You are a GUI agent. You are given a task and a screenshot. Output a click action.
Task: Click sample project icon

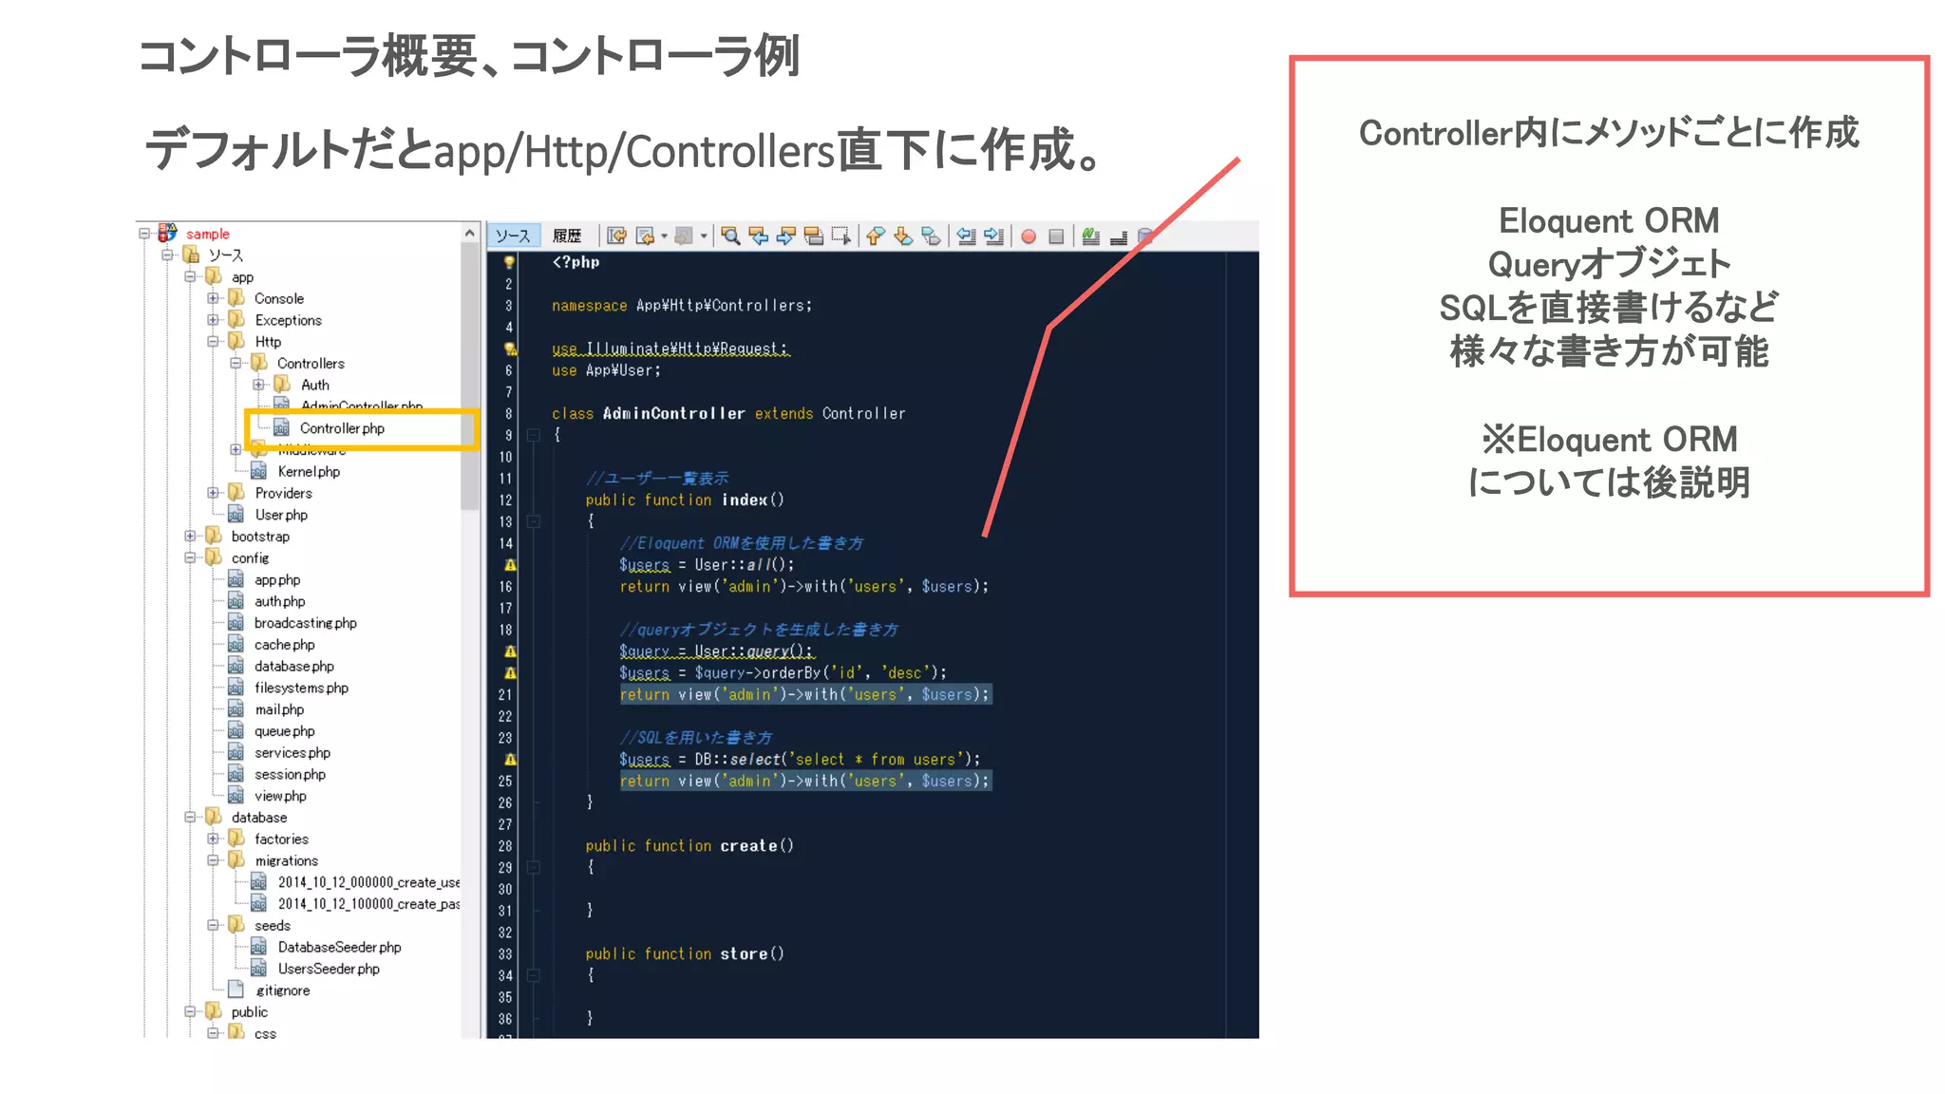point(168,232)
